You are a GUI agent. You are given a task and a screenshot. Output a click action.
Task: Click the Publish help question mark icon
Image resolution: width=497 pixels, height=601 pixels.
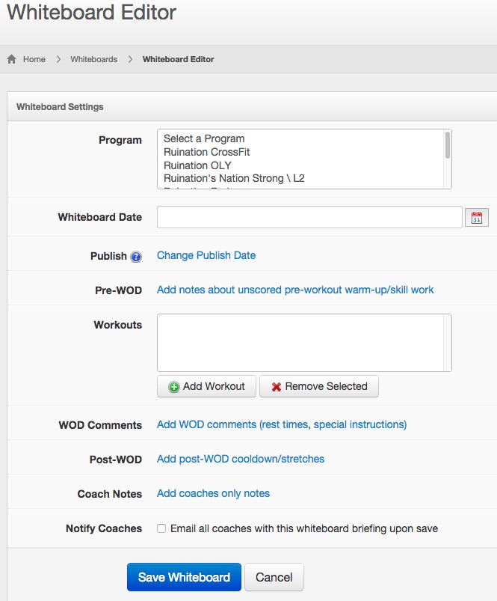136,257
